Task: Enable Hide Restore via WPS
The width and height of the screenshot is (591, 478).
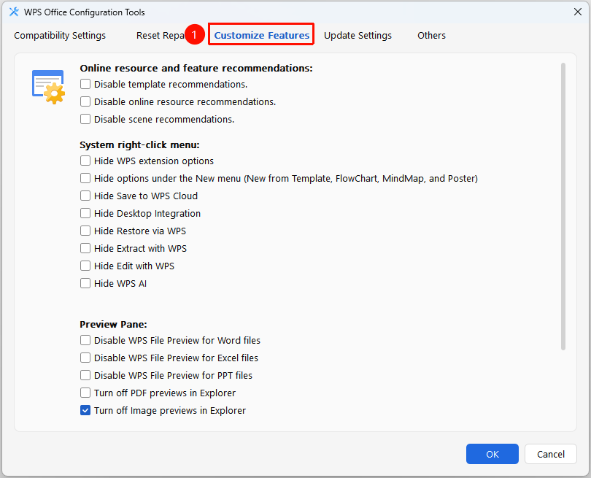Action: [85, 231]
